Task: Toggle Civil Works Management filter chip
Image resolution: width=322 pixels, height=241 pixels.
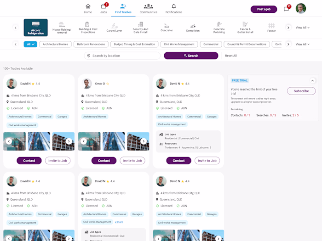Action: point(179,44)
